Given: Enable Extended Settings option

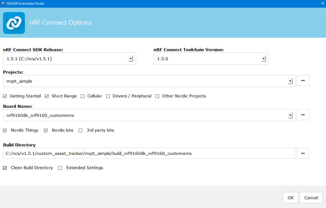Looking at the screenshot, I should 60,168.
